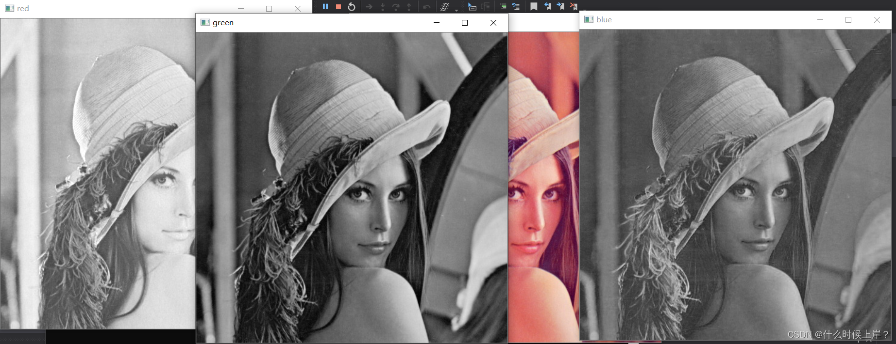Click the Step Over icon
This screenshot has width=896, height=344.
(396, 7)
